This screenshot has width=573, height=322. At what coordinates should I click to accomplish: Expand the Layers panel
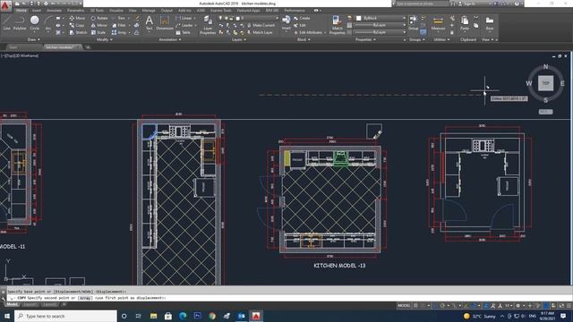click(239, 39)
